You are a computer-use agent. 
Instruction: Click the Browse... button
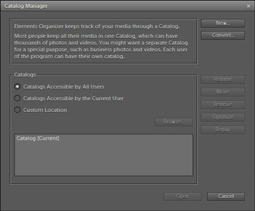tap(174, 122)
